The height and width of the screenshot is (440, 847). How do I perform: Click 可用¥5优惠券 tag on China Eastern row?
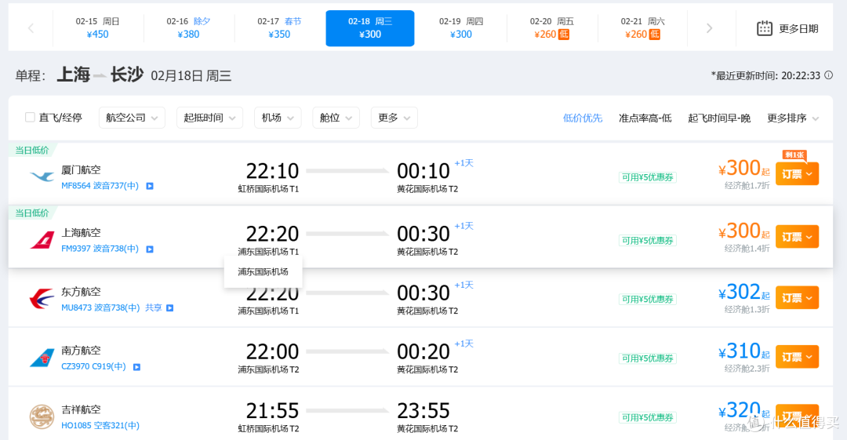click(x=647, y=300)
